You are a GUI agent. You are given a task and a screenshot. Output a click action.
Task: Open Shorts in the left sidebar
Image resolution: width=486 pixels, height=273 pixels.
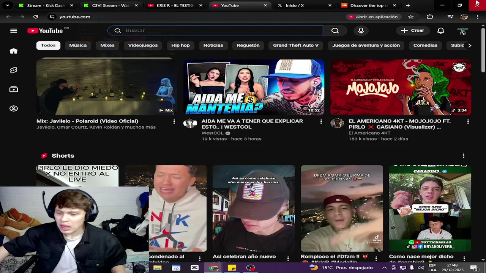click(14, 70)
